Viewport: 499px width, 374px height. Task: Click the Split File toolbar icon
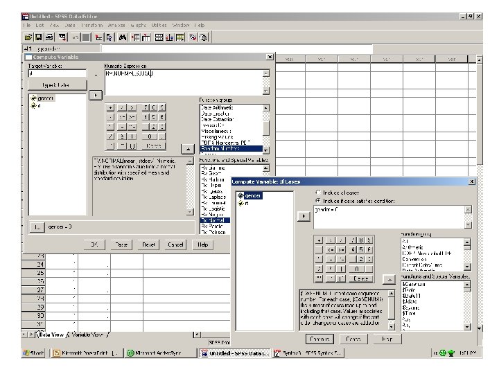(159, 37)
